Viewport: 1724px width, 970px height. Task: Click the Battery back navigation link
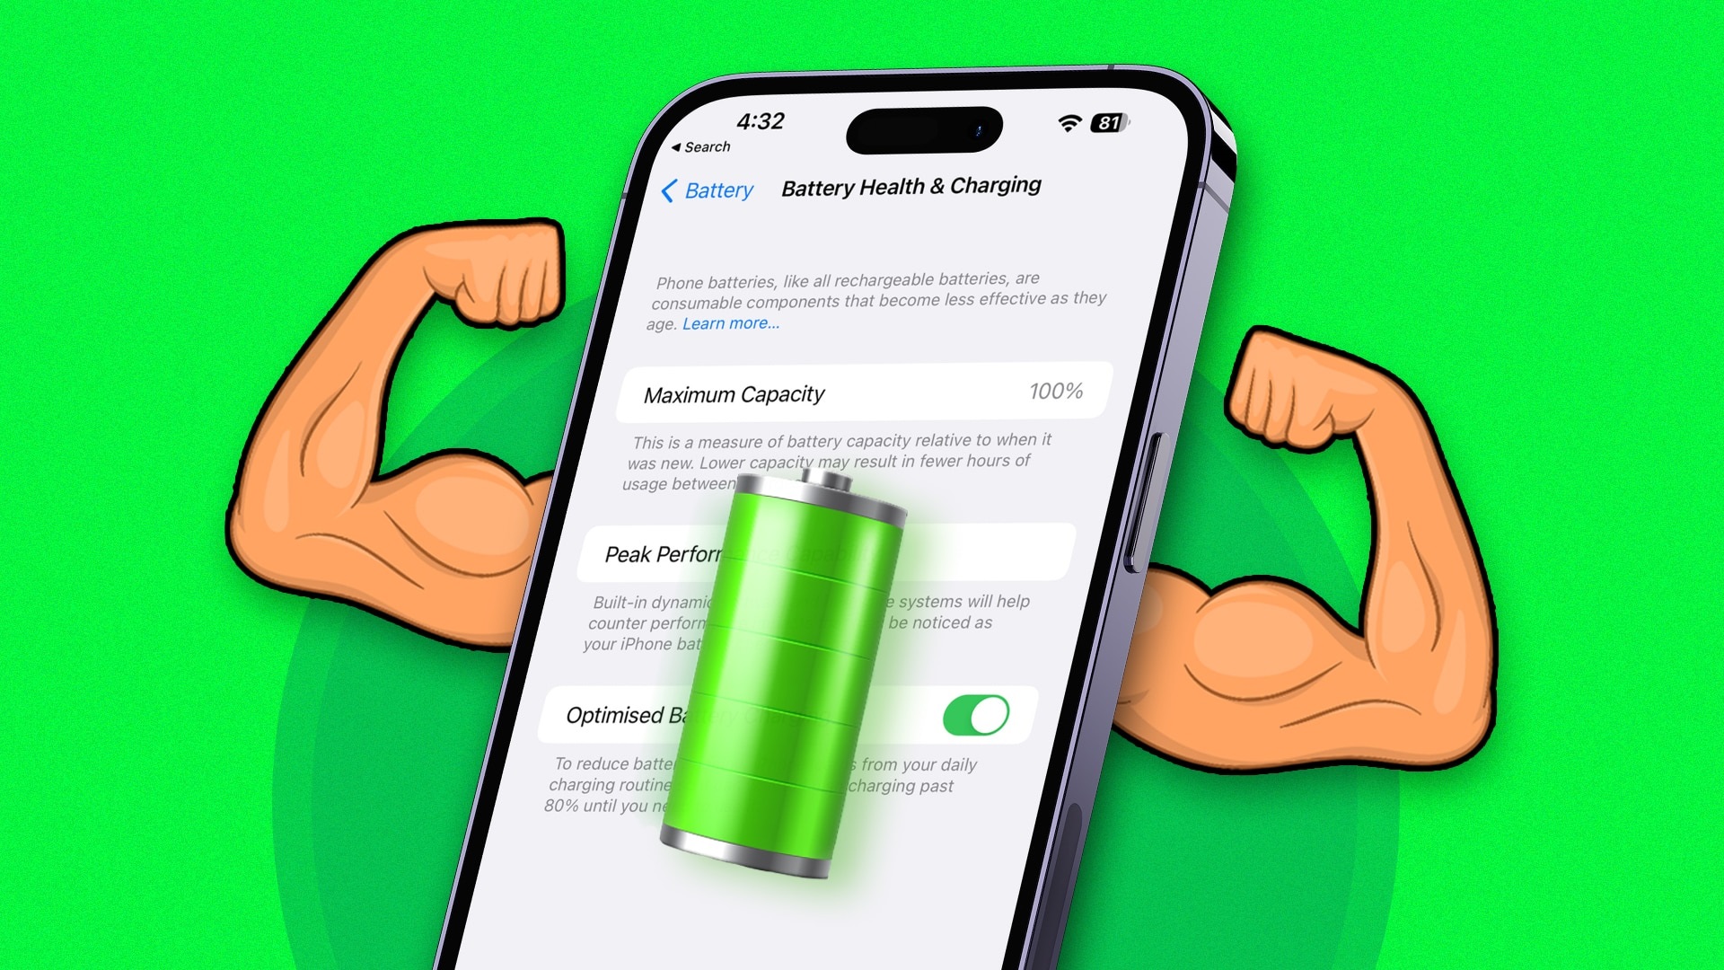pyautogui.click(x=703, y=189)
